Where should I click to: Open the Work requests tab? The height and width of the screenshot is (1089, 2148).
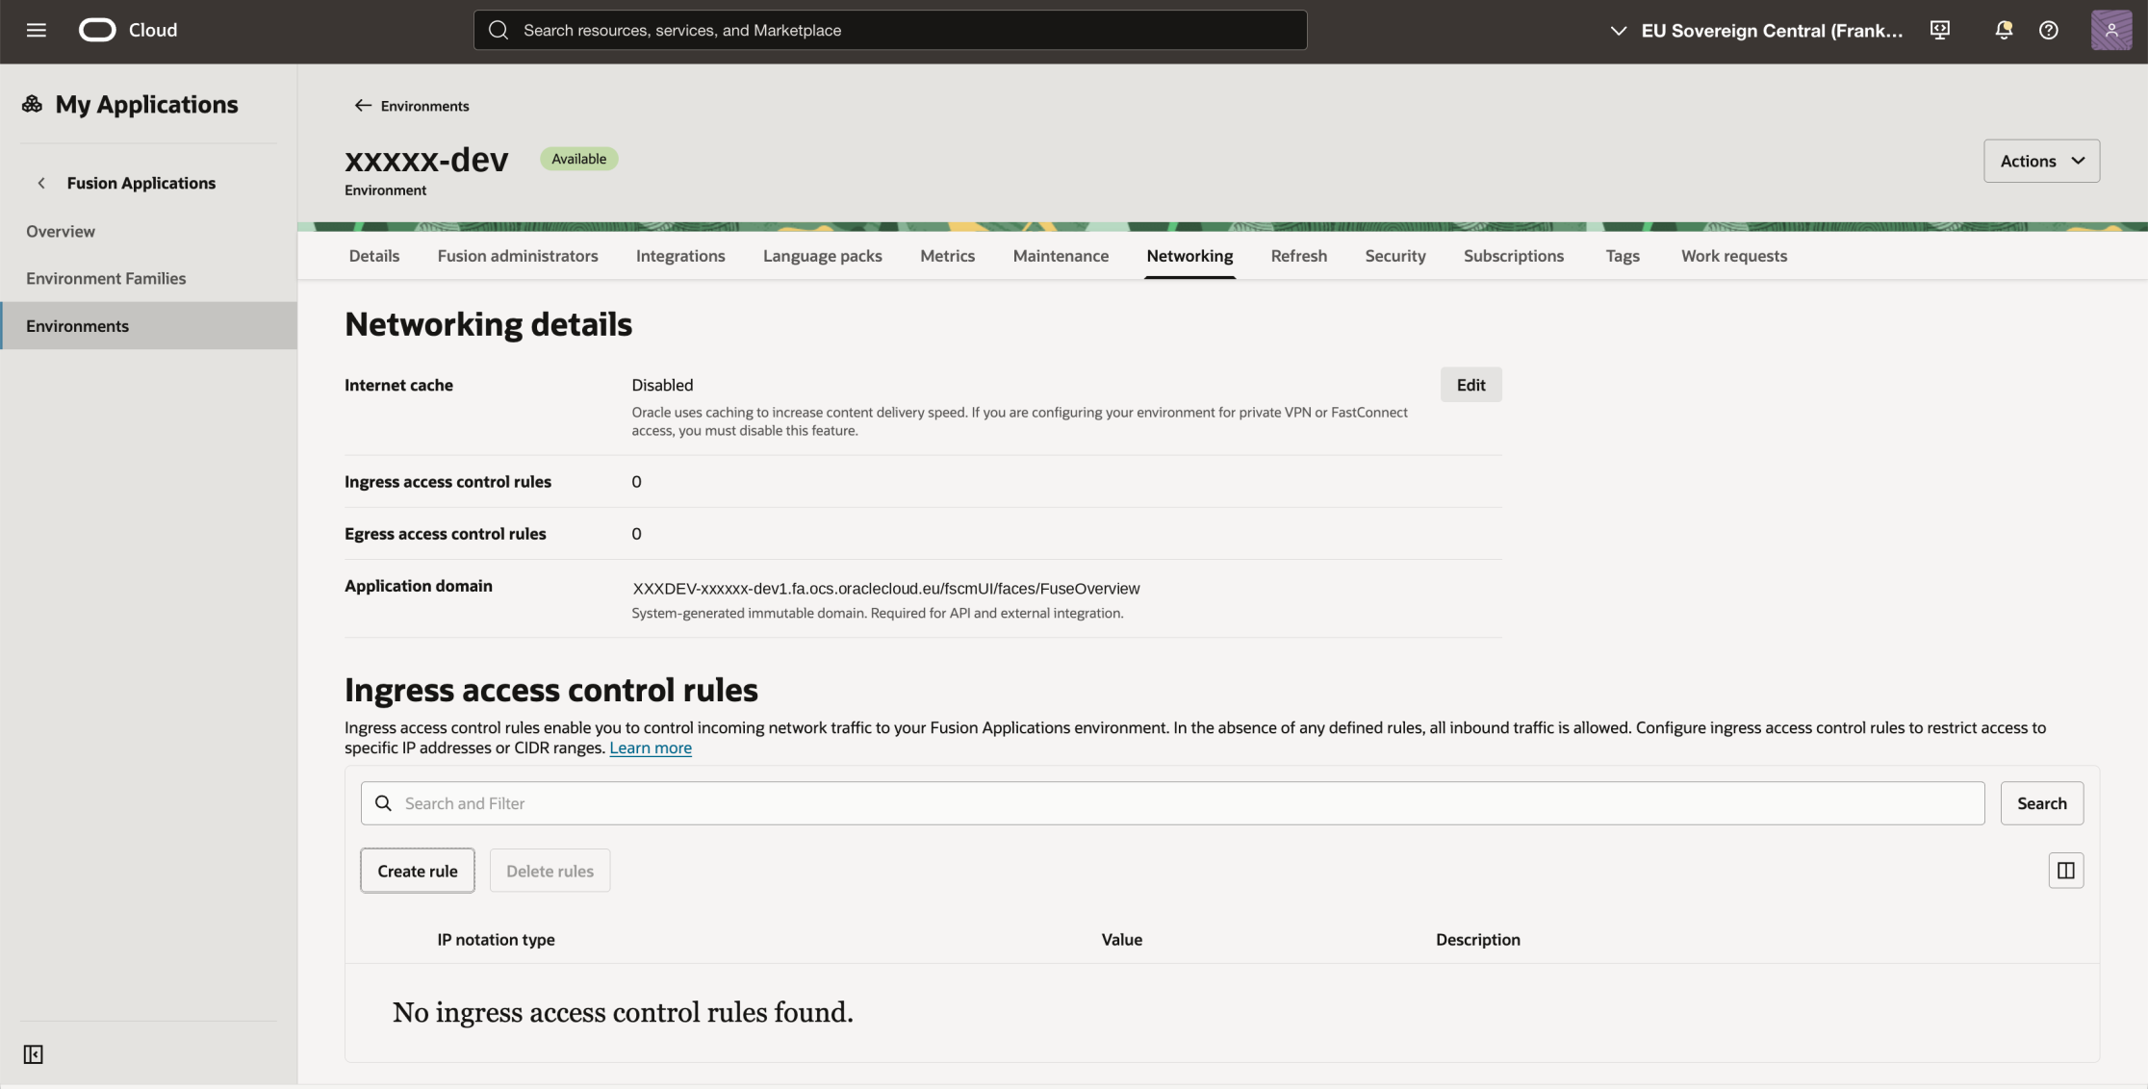click(x=1734, y=256)
